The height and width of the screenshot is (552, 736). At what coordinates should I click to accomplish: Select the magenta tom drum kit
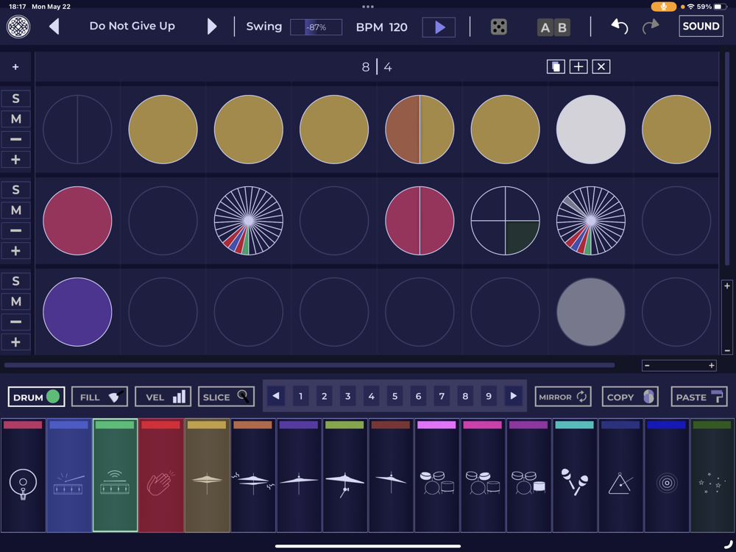click(483, 475)
